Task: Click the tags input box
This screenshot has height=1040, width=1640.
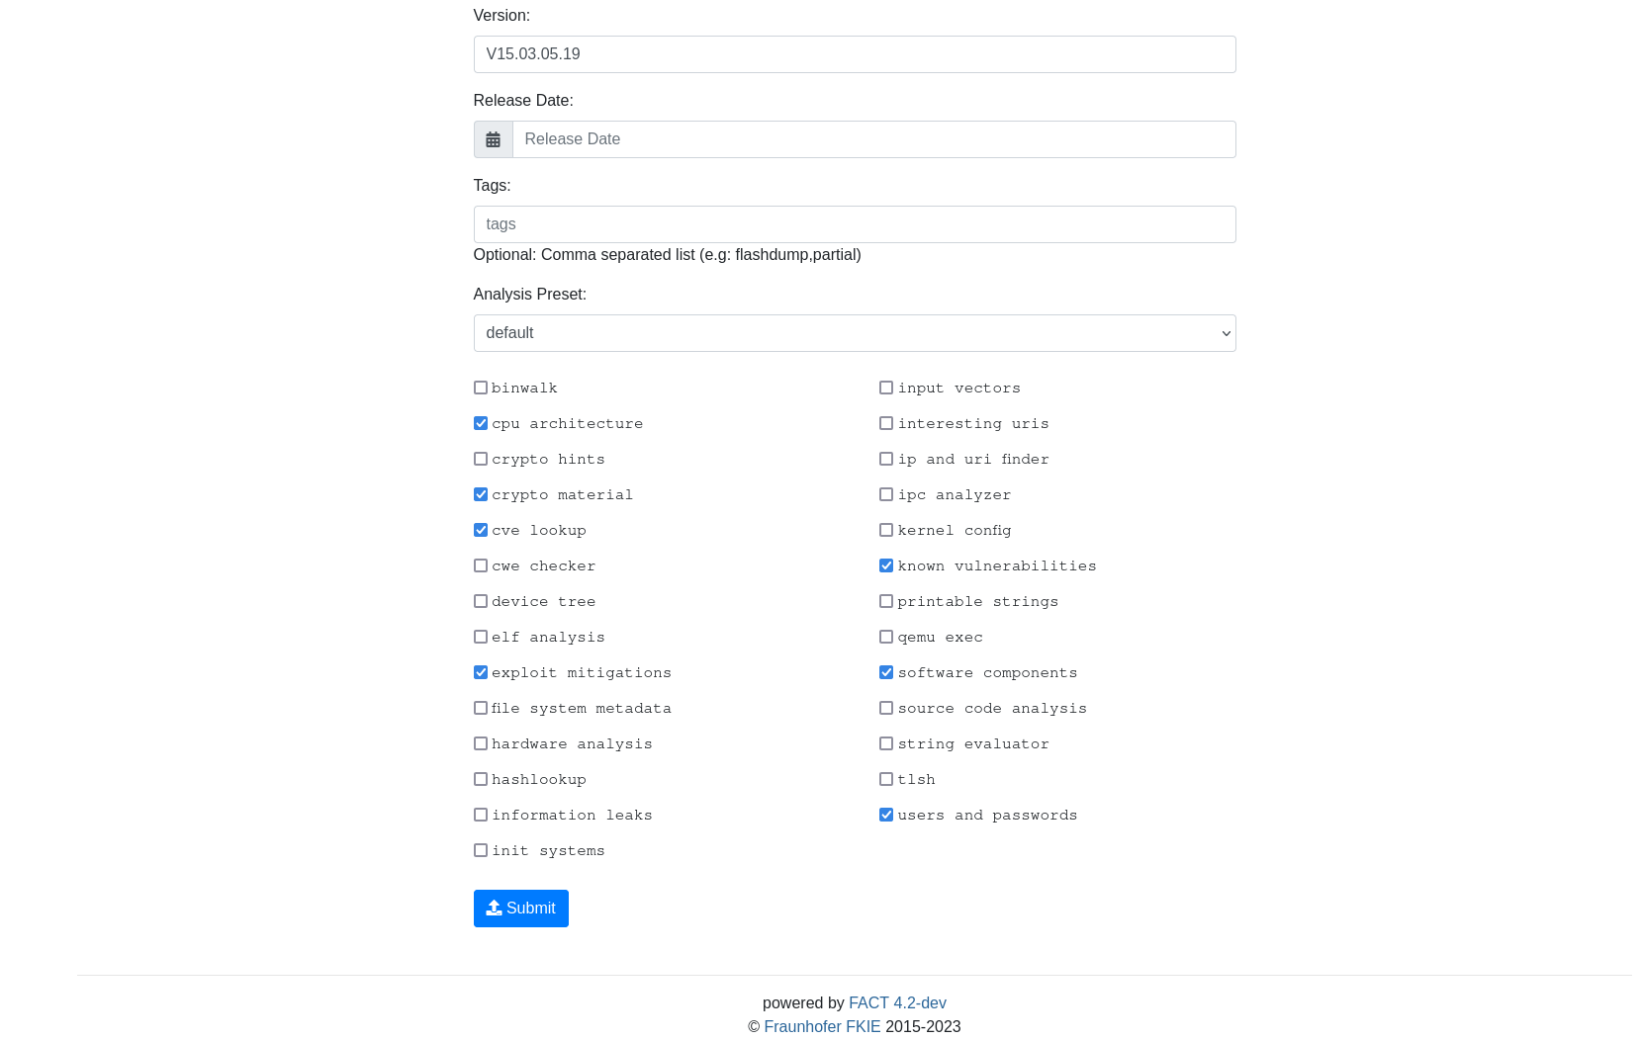Action: (854, 224)
